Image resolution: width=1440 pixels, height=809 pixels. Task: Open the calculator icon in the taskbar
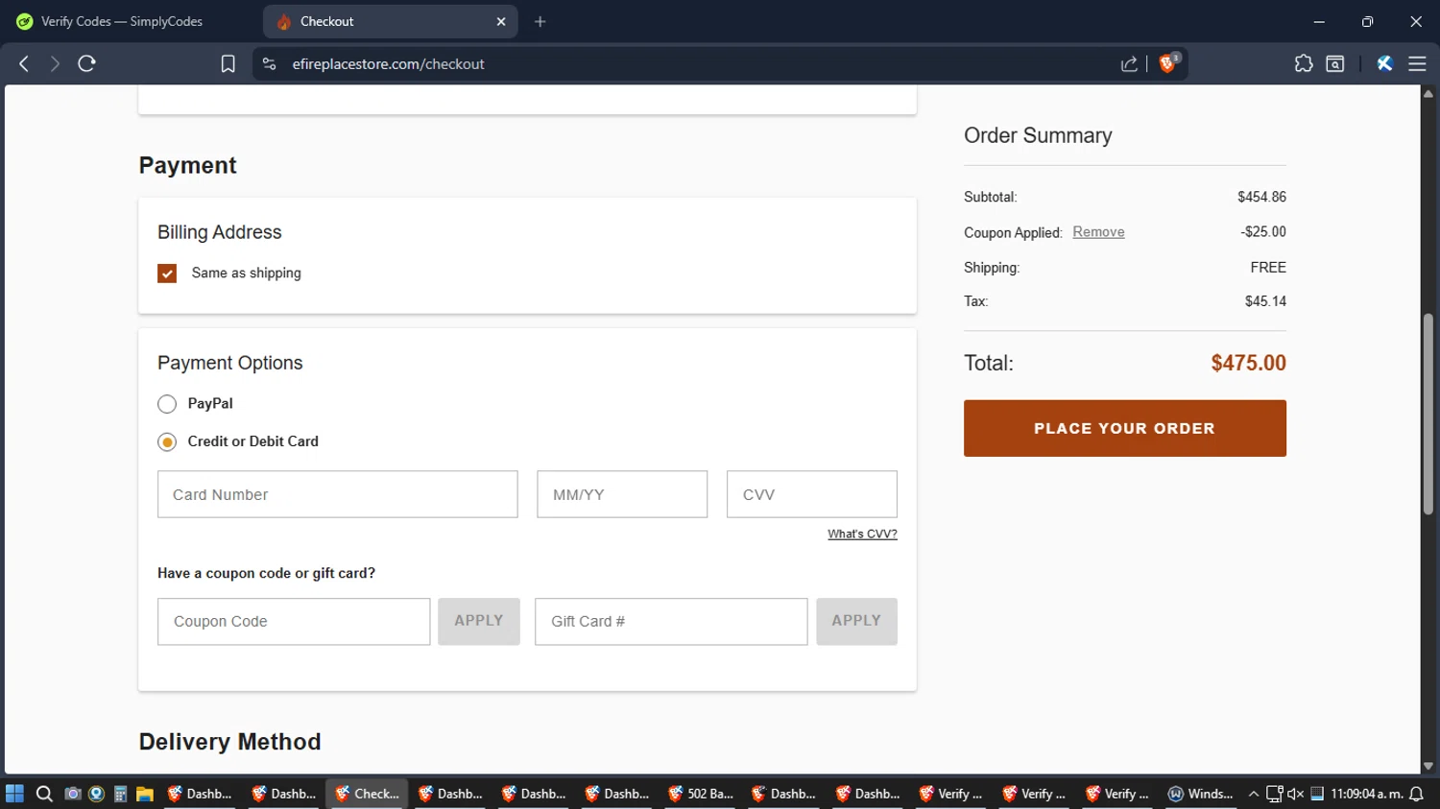(x=120, y=794)
